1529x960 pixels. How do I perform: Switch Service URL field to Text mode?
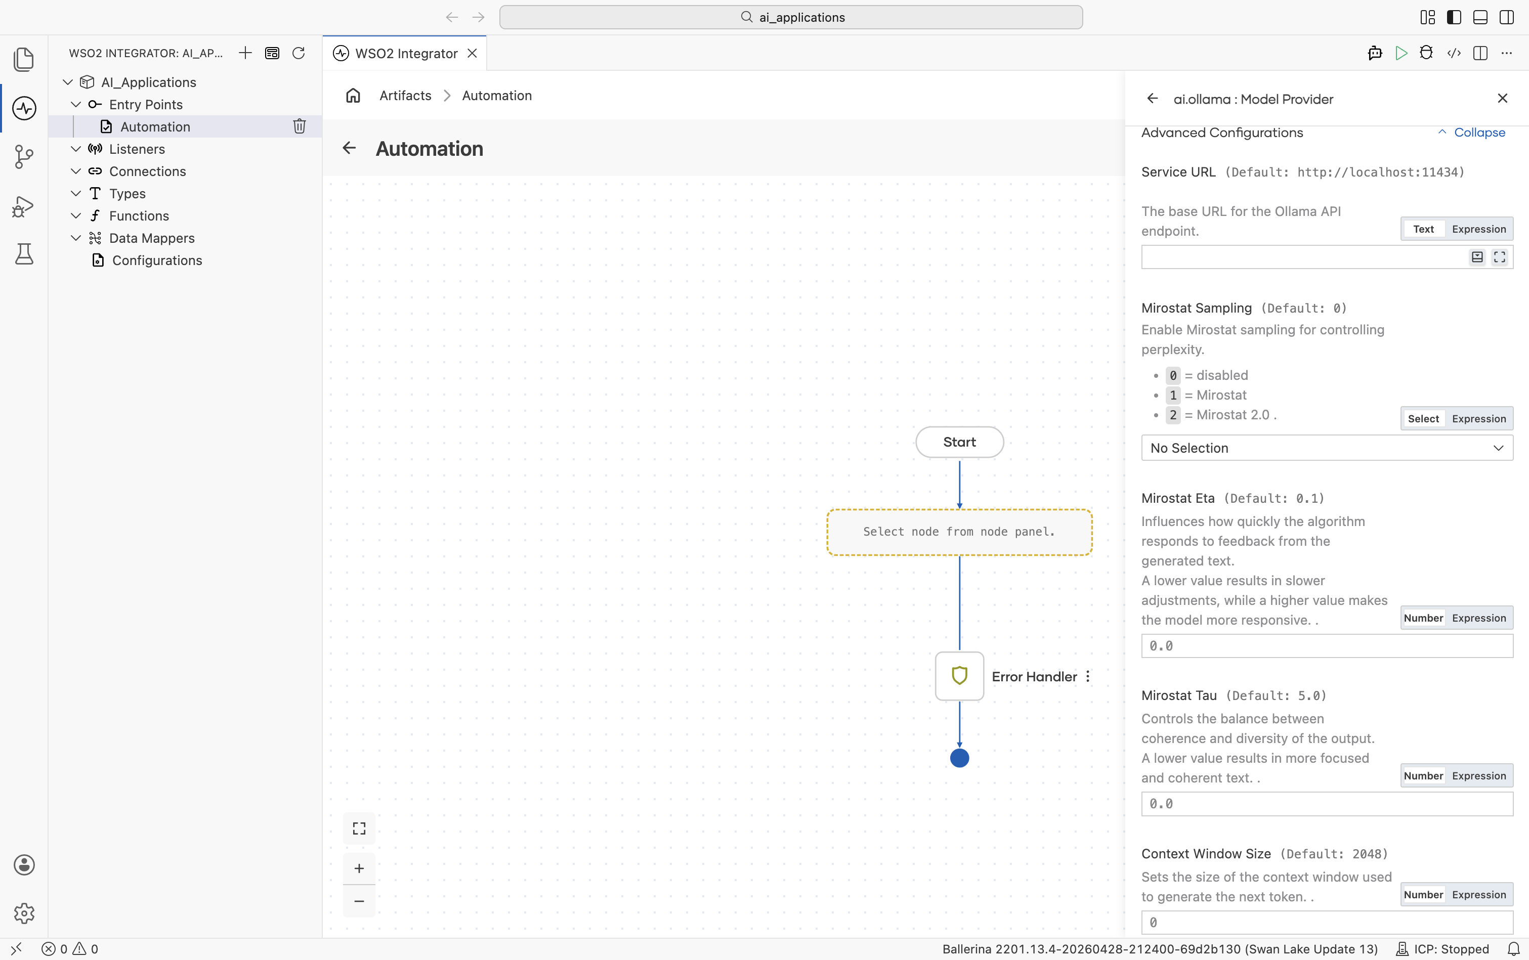[1423, 229]
